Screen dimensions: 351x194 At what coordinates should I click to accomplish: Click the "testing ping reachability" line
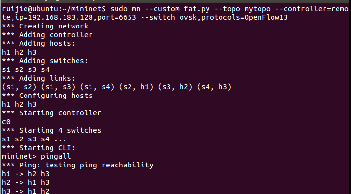click(78, 166)
